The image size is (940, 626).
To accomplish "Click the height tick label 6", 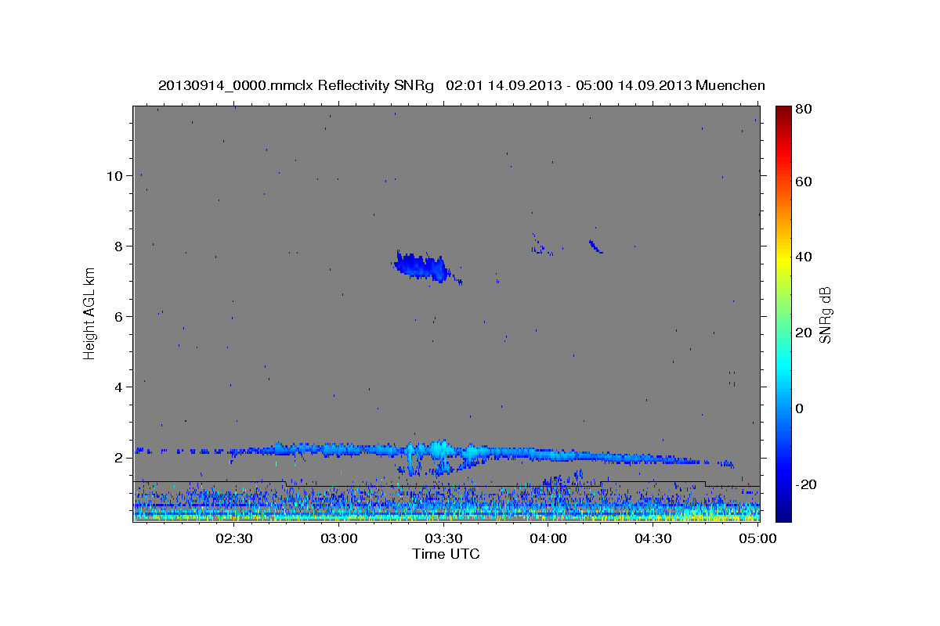I will (119, 317).
